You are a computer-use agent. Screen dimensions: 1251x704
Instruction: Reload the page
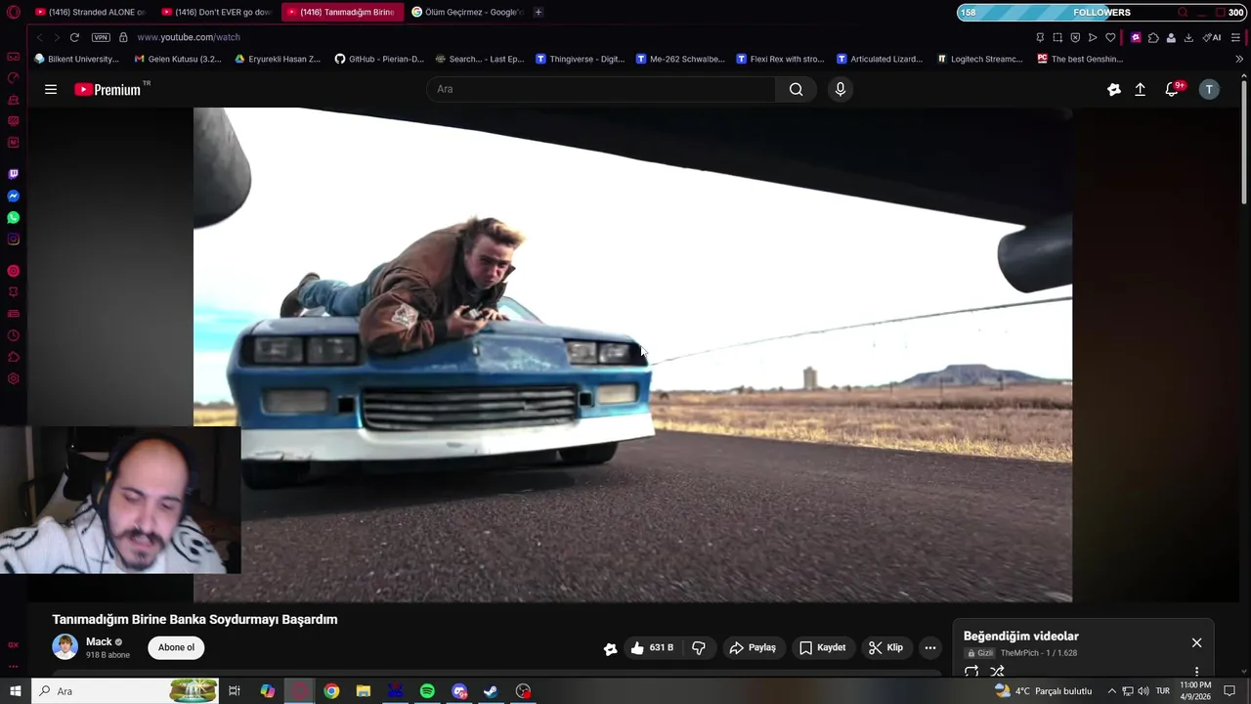pos(74,37)
